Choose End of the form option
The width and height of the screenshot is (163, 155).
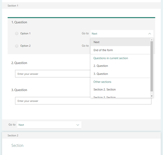[120, 50]
